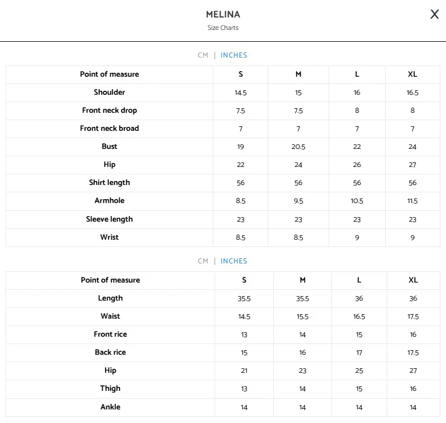This screenshot has width=446, height=423.
Task: Switch the trouser measurements chart to CM
Action: tap(203, 261)
